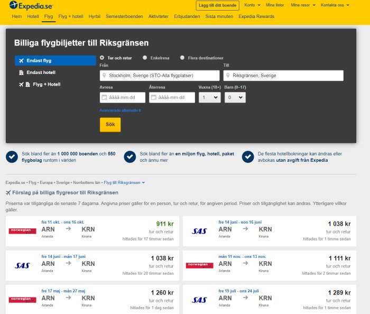Open the Erbjudanden navigation tab
This screenshot has width=370, height=314.
pyautogui.click(x=187, y=16)
